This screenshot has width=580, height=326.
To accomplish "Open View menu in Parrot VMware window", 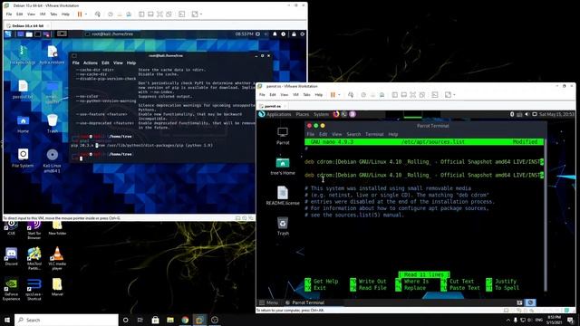I will (284, 94).
